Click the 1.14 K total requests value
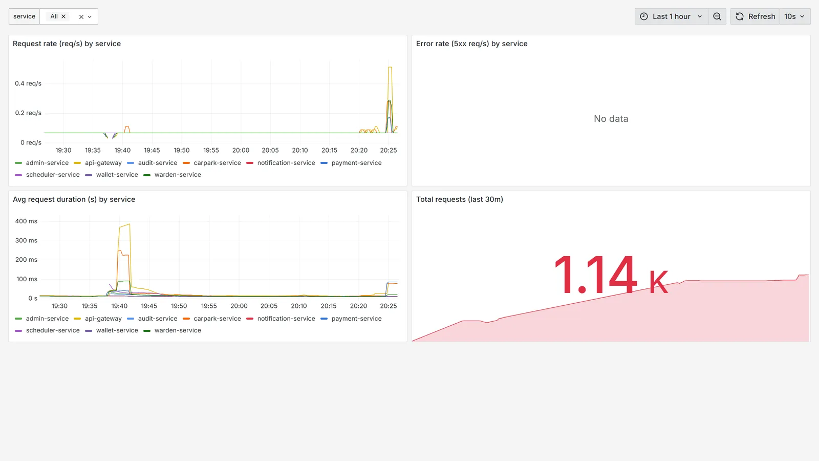Screen dimensions: 819x461 [611, 275]
